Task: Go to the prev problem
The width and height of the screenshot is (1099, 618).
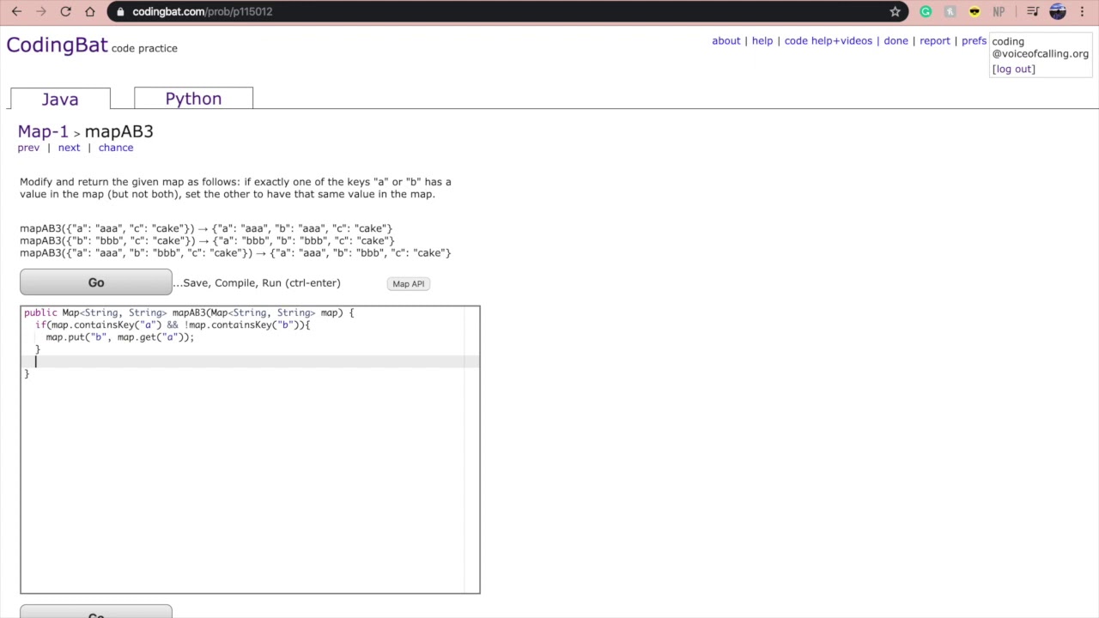Action: tap(28, 148)
